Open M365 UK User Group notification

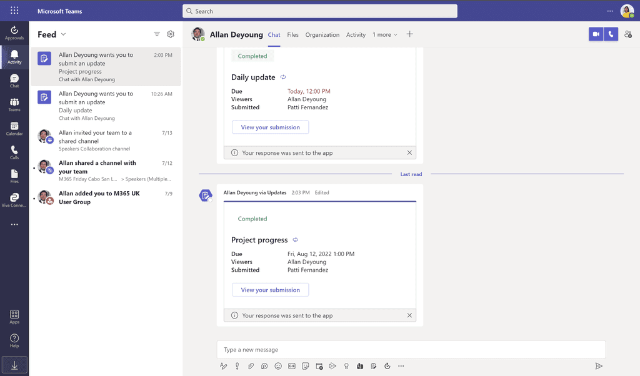tap(106, 198)
